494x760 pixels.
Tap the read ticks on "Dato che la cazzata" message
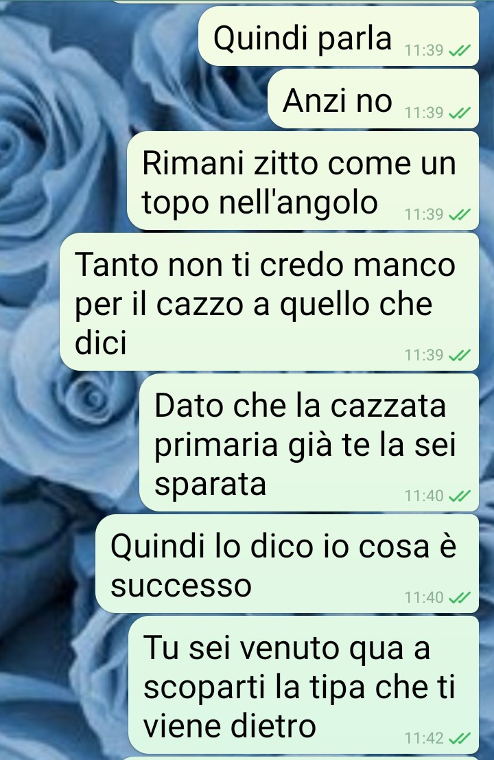tap(460, 496)
